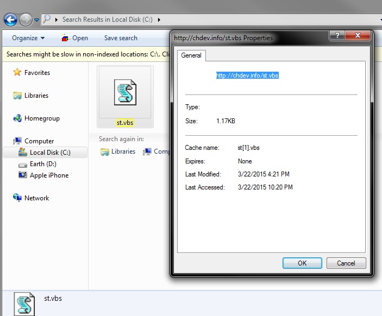Click the 'Search again in:' label
Image resolution: width=382 pixels, height=316 pixels.
pos(121,139)
